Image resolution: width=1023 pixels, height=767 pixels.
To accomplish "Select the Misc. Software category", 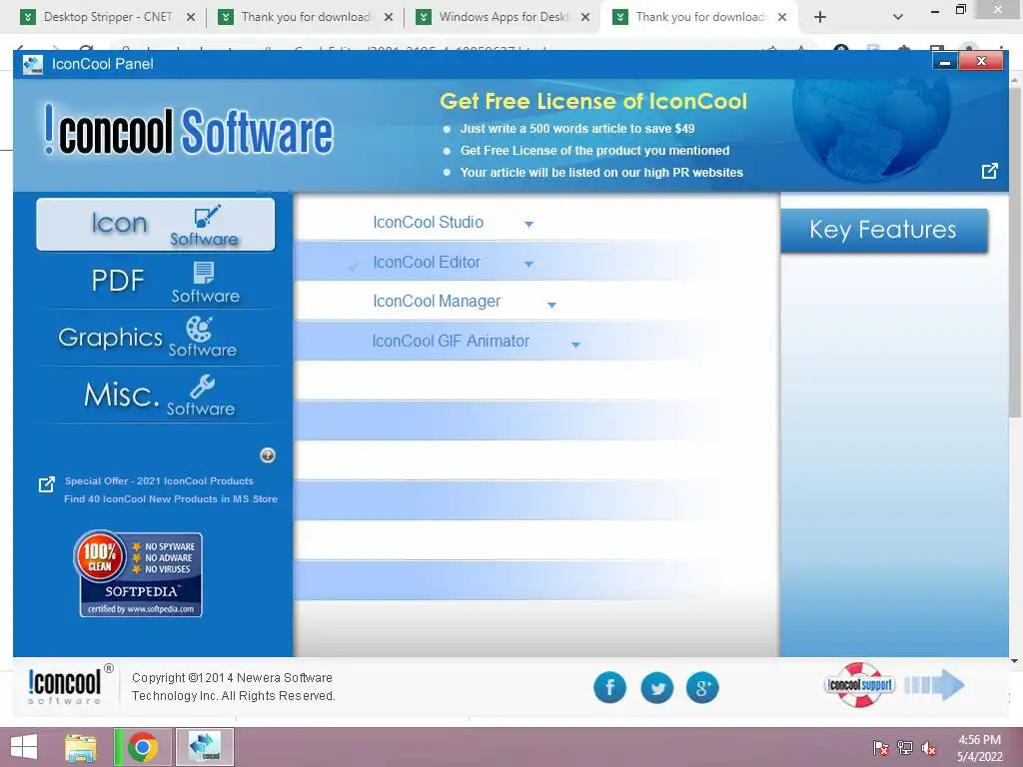I will point(155,395).
